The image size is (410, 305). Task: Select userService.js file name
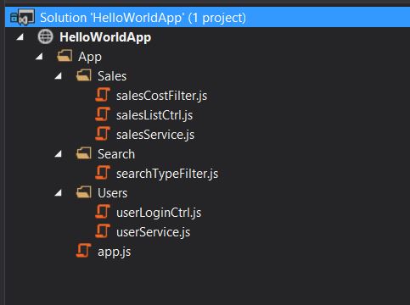click(x=153, y=232)
